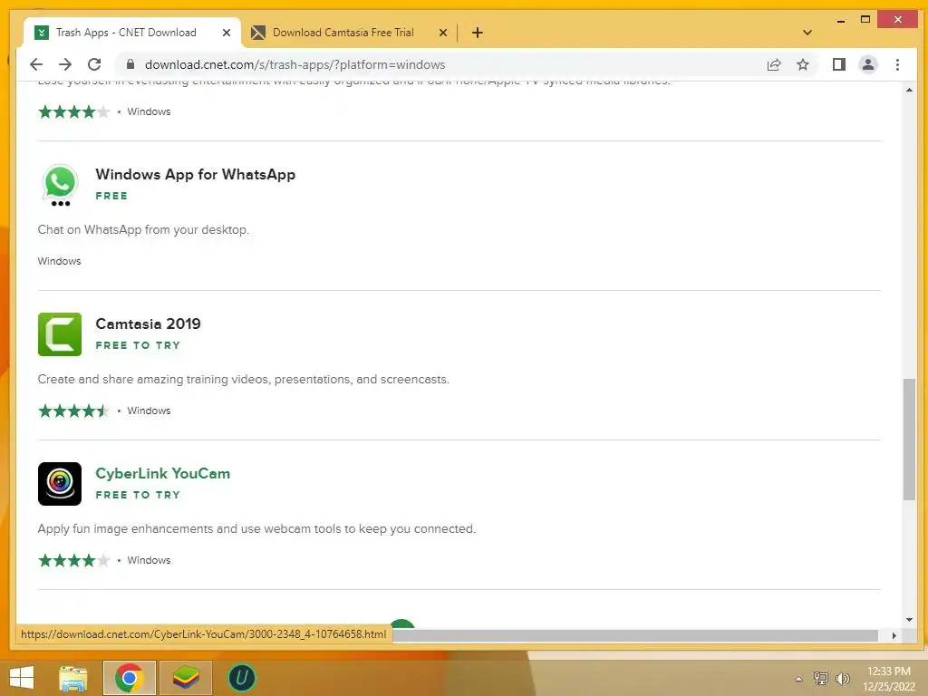Open a new tab with plus button
The width and height of the screenshot is (928, 696).
coord(477,33)
